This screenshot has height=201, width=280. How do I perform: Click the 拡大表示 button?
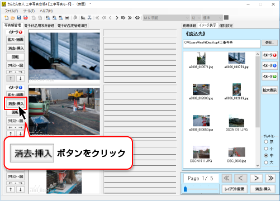pos(269,90)
